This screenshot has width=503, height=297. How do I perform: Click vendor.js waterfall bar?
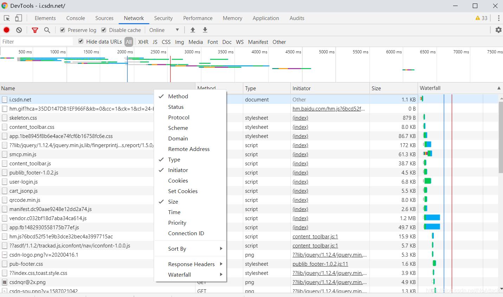coord(432,218)
